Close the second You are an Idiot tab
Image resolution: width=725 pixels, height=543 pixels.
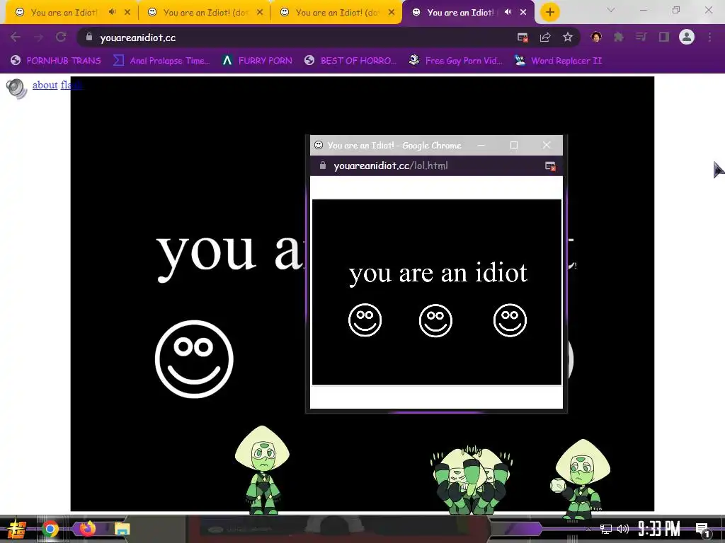point(260,13)
